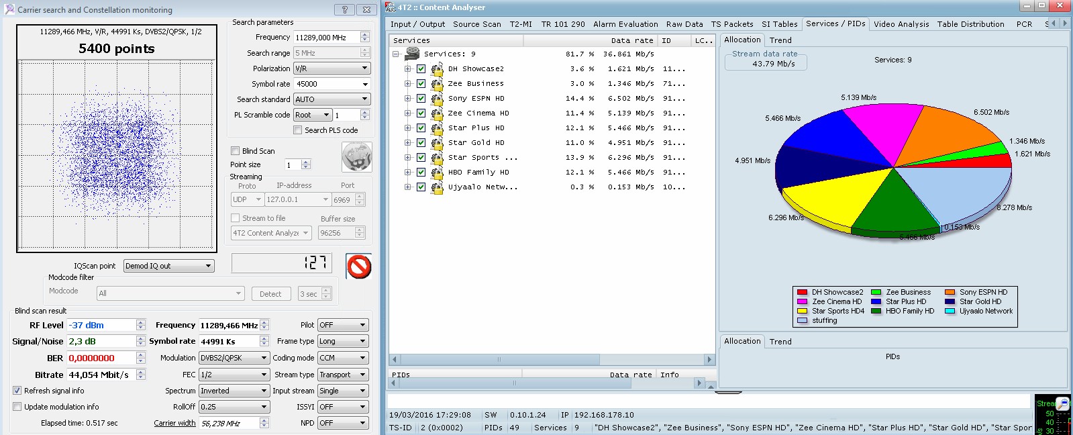Click the red DH Showcase2 legend swatch
This screenshot has height=435, width=1073.
point(802,292)
